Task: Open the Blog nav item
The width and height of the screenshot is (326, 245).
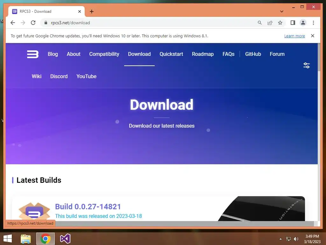Action: point(53,54)
